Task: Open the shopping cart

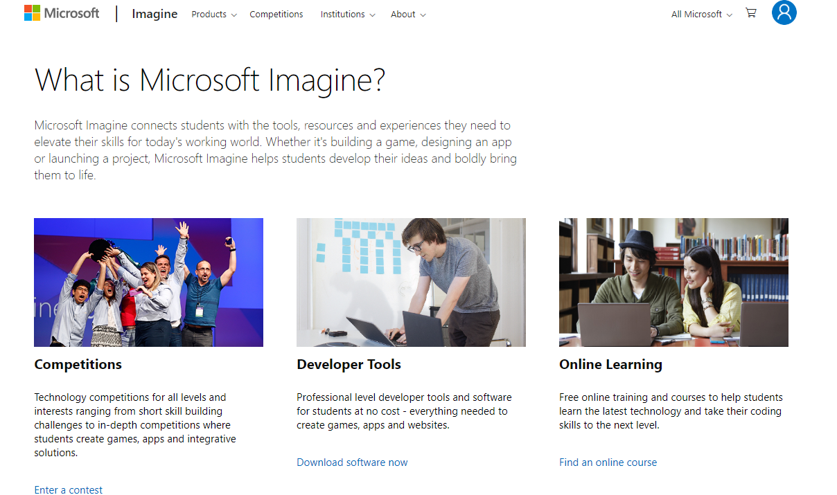Action: (x=750, y=13)
